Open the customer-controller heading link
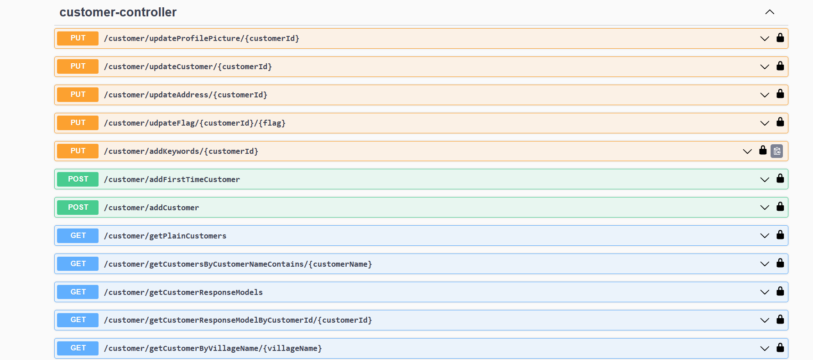Viewport: 813px width, 360px height. (x=118, y=12)
